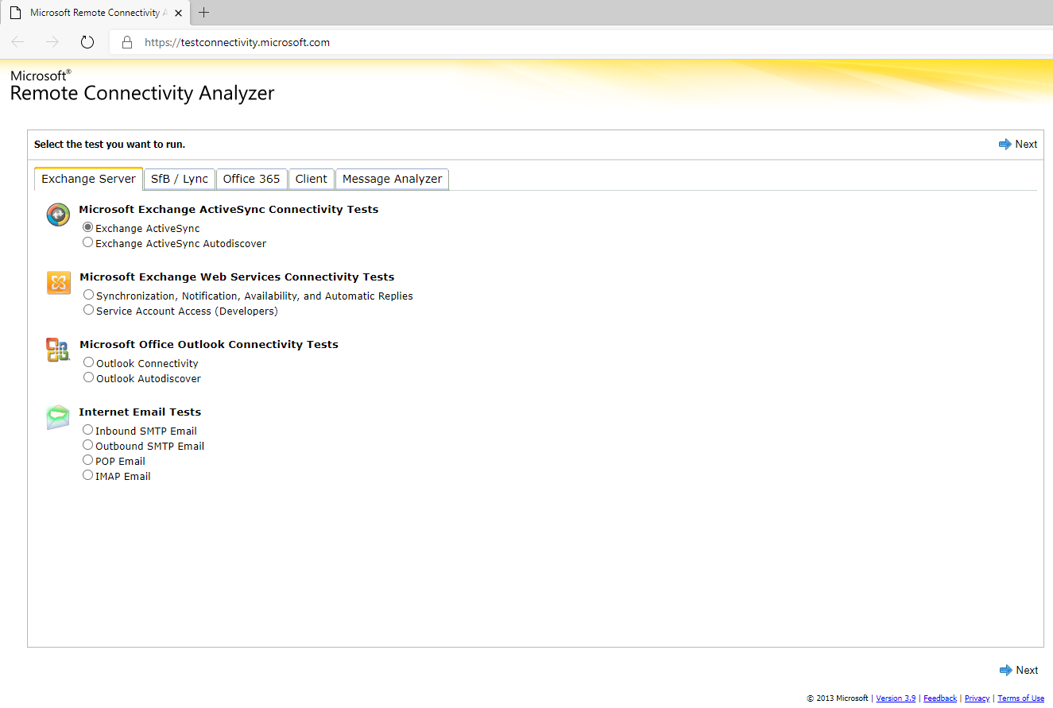Click the Exchange Web Services section icon
Screen dimensions: 1053x708
(x=59, y=282)
